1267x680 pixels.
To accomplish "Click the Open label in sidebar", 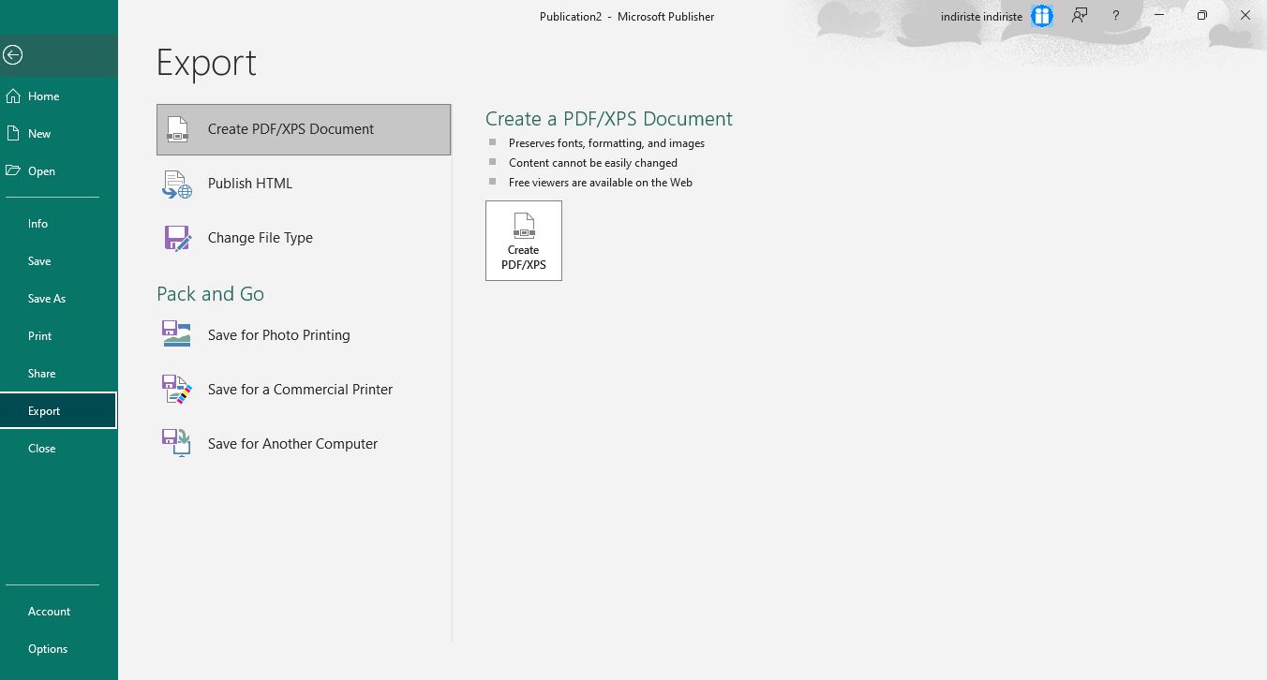I will [x=41, y=171].
